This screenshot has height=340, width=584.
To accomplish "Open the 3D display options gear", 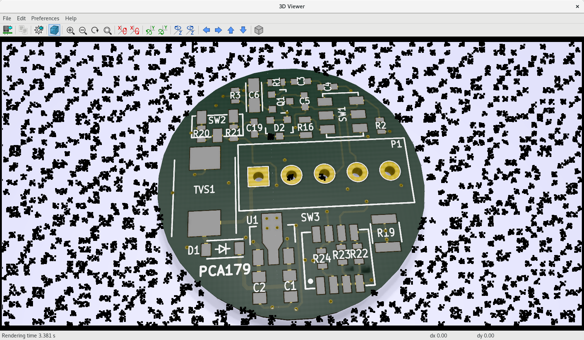I will [x=39, y=30].
